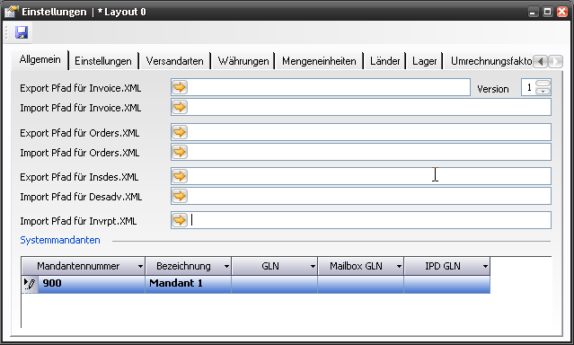Click Export Pfad für Invoice.XML text field

pos(321,87)
